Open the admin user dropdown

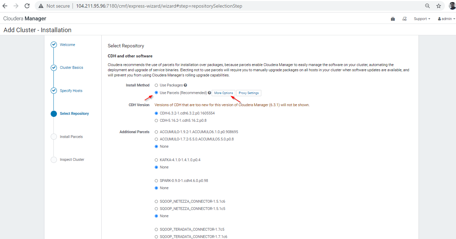click(447, 19)
